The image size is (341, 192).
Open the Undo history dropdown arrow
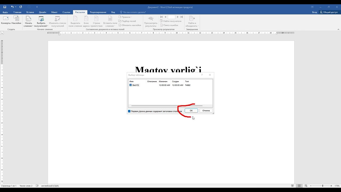tap(16, 7)
